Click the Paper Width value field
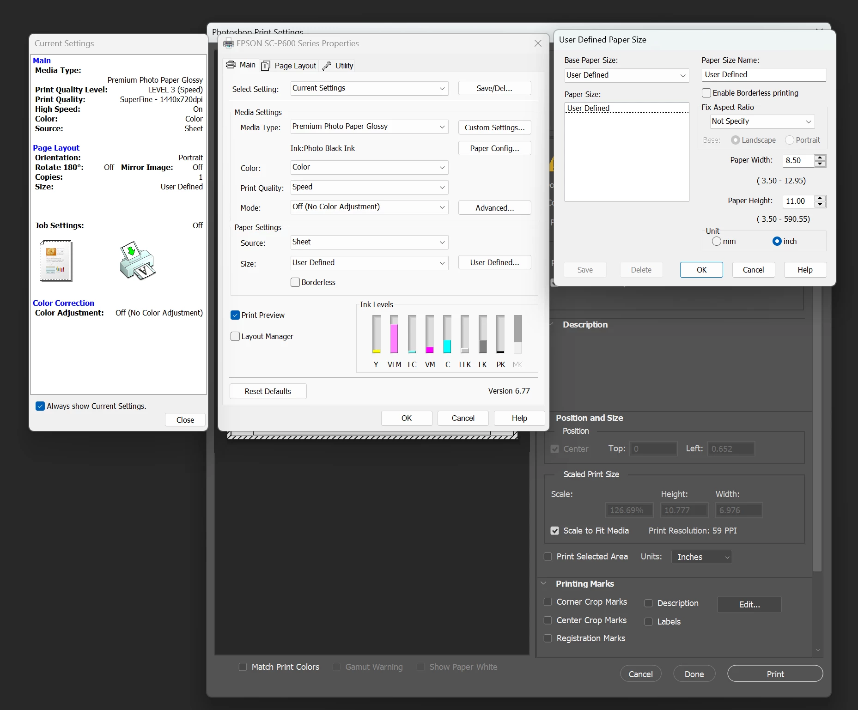 click(799, 160)
